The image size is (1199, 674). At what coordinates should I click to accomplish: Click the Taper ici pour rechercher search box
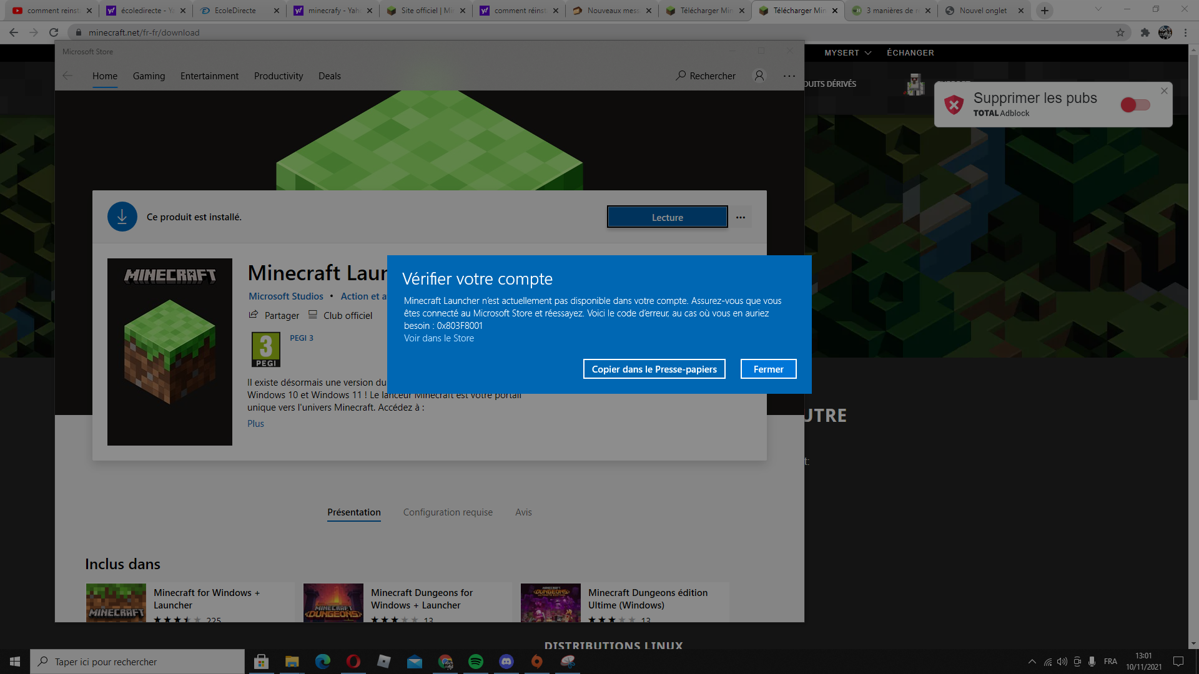(x=137, y=662)
